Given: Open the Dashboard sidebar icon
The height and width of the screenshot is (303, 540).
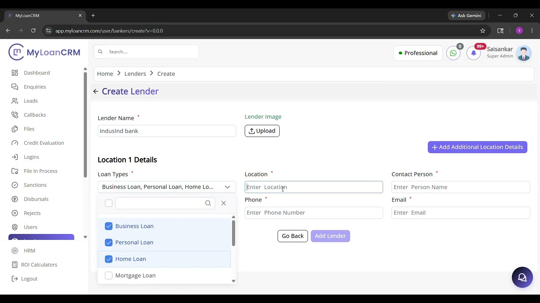Looking at the screenshot, I should 15,73.
